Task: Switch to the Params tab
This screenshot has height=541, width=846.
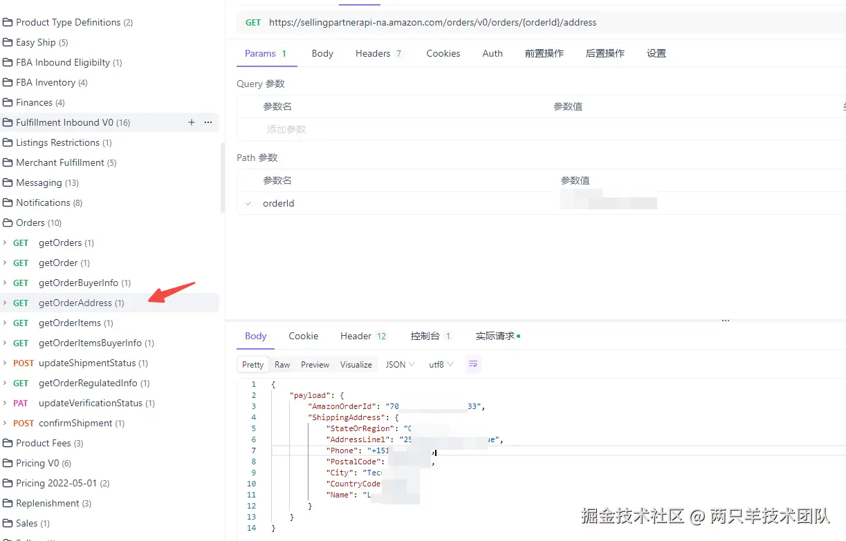Action: pos(266,53)
